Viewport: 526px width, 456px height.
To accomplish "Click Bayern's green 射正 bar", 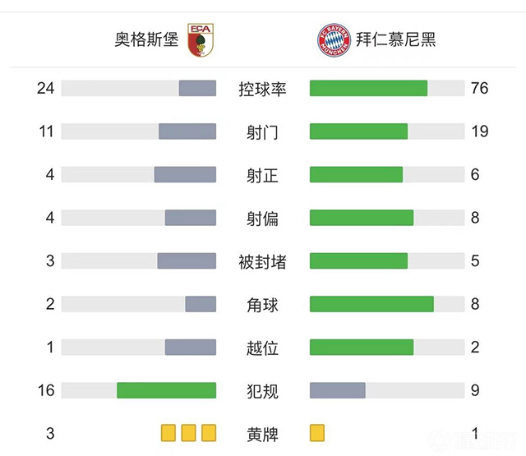I will click(x=356, y=175).
